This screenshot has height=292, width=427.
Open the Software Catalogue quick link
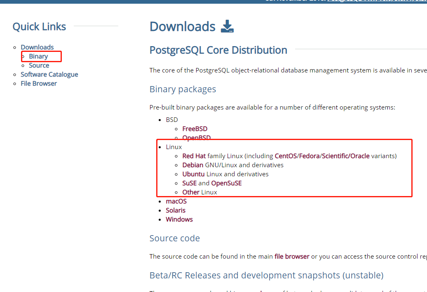[49, 74]
